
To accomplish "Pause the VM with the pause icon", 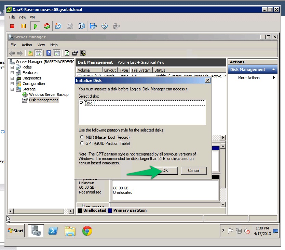I will 24,26.
